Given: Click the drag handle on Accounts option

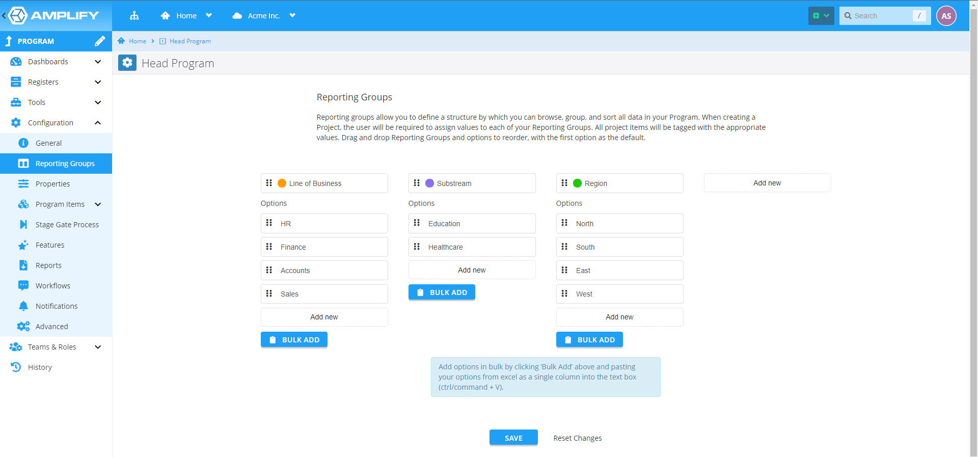Looking at the screenshot, I should coord(269,270).
